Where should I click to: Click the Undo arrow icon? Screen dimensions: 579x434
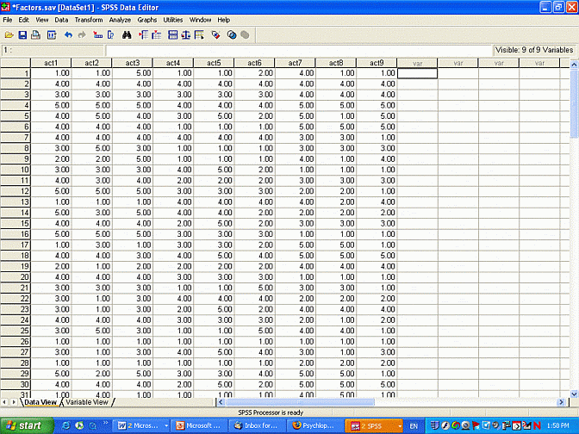[68, 34]
